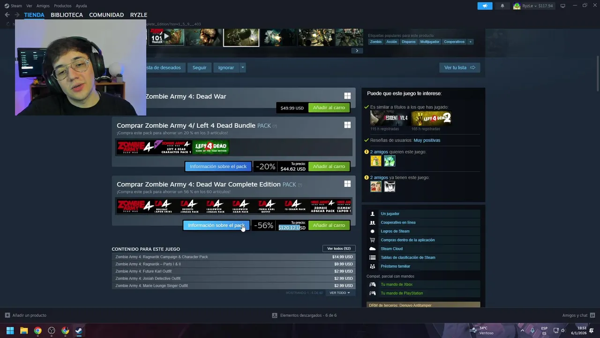600x338 pixels.
Task: Open the Amigos menu
Action: pos(43,6)
